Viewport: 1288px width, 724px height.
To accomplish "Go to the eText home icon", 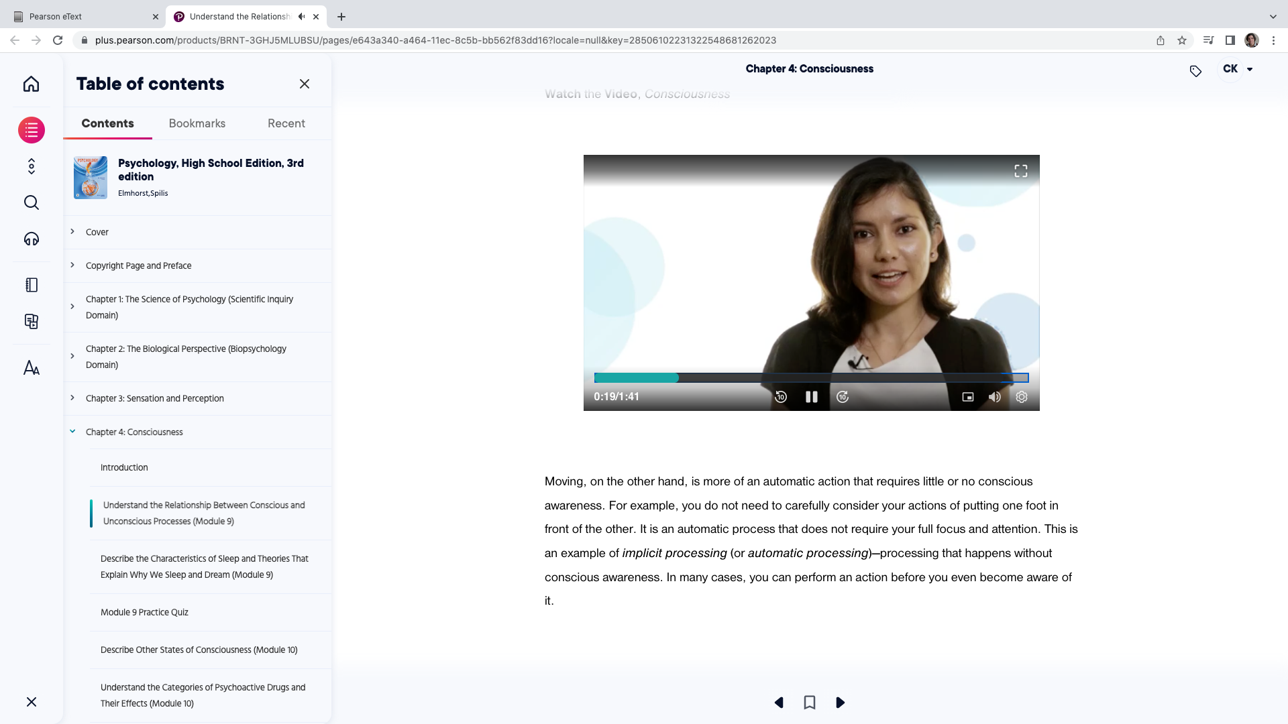I will [x=31, y=84].
